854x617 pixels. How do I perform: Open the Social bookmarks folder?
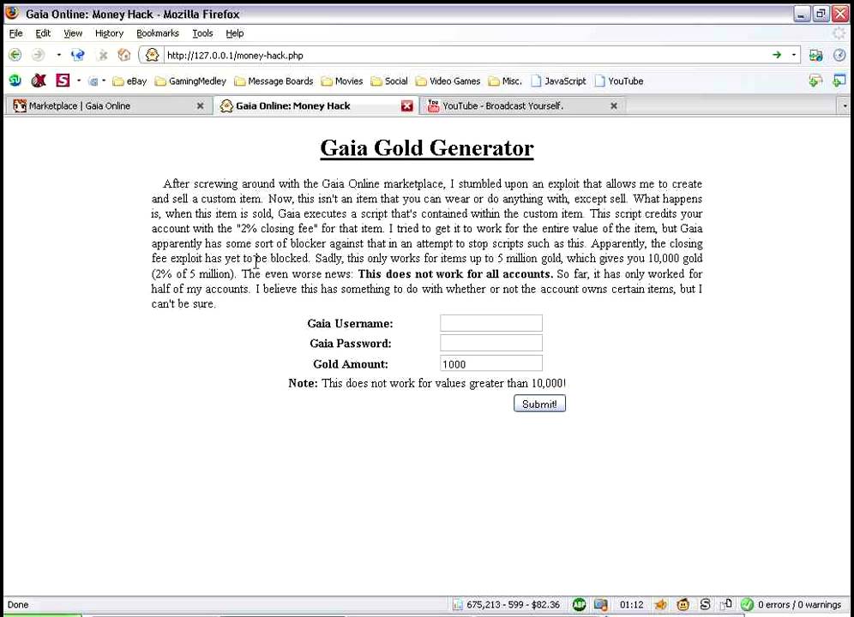389,81
